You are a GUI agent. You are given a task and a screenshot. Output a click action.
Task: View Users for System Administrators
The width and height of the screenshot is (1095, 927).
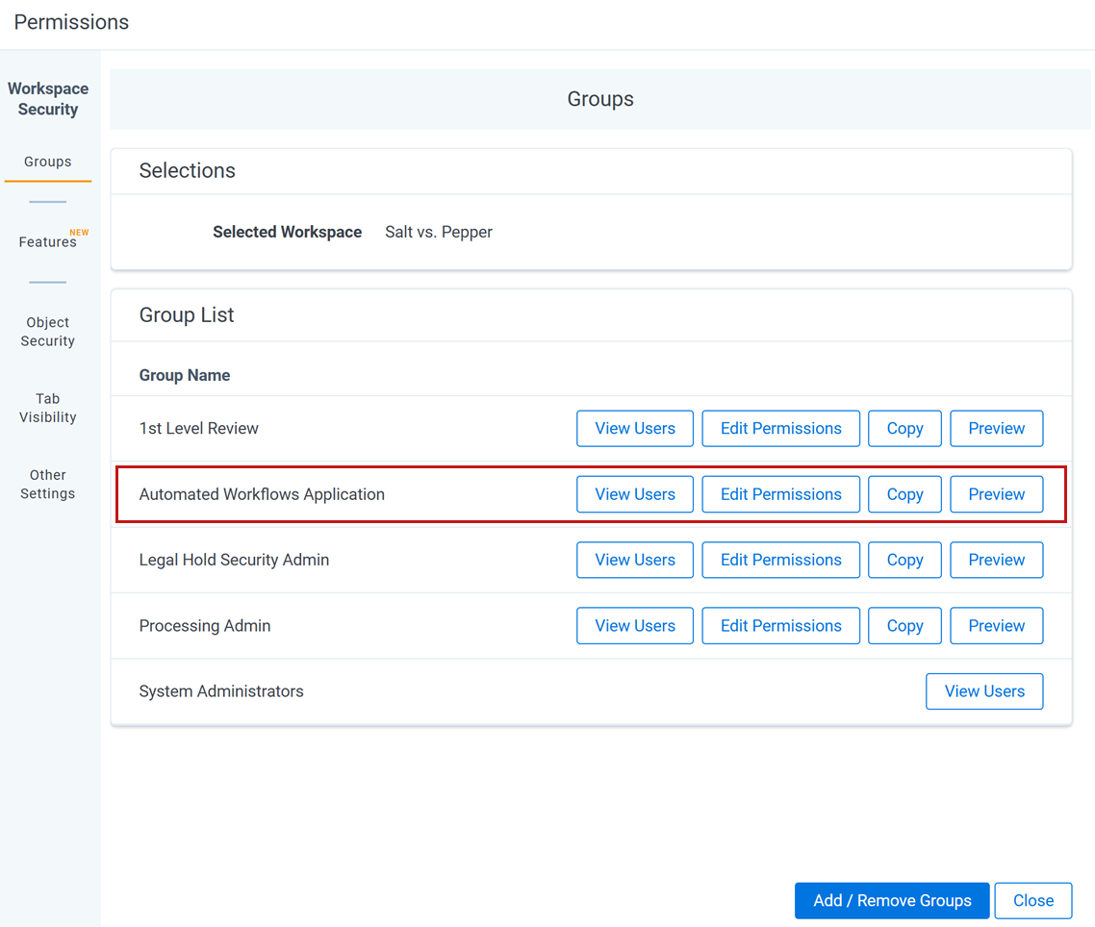pos(984,691)
